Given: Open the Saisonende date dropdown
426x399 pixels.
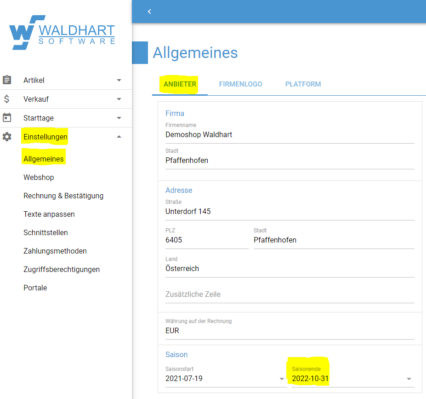Looking at the screenshot, I should [x=409, y=379].
